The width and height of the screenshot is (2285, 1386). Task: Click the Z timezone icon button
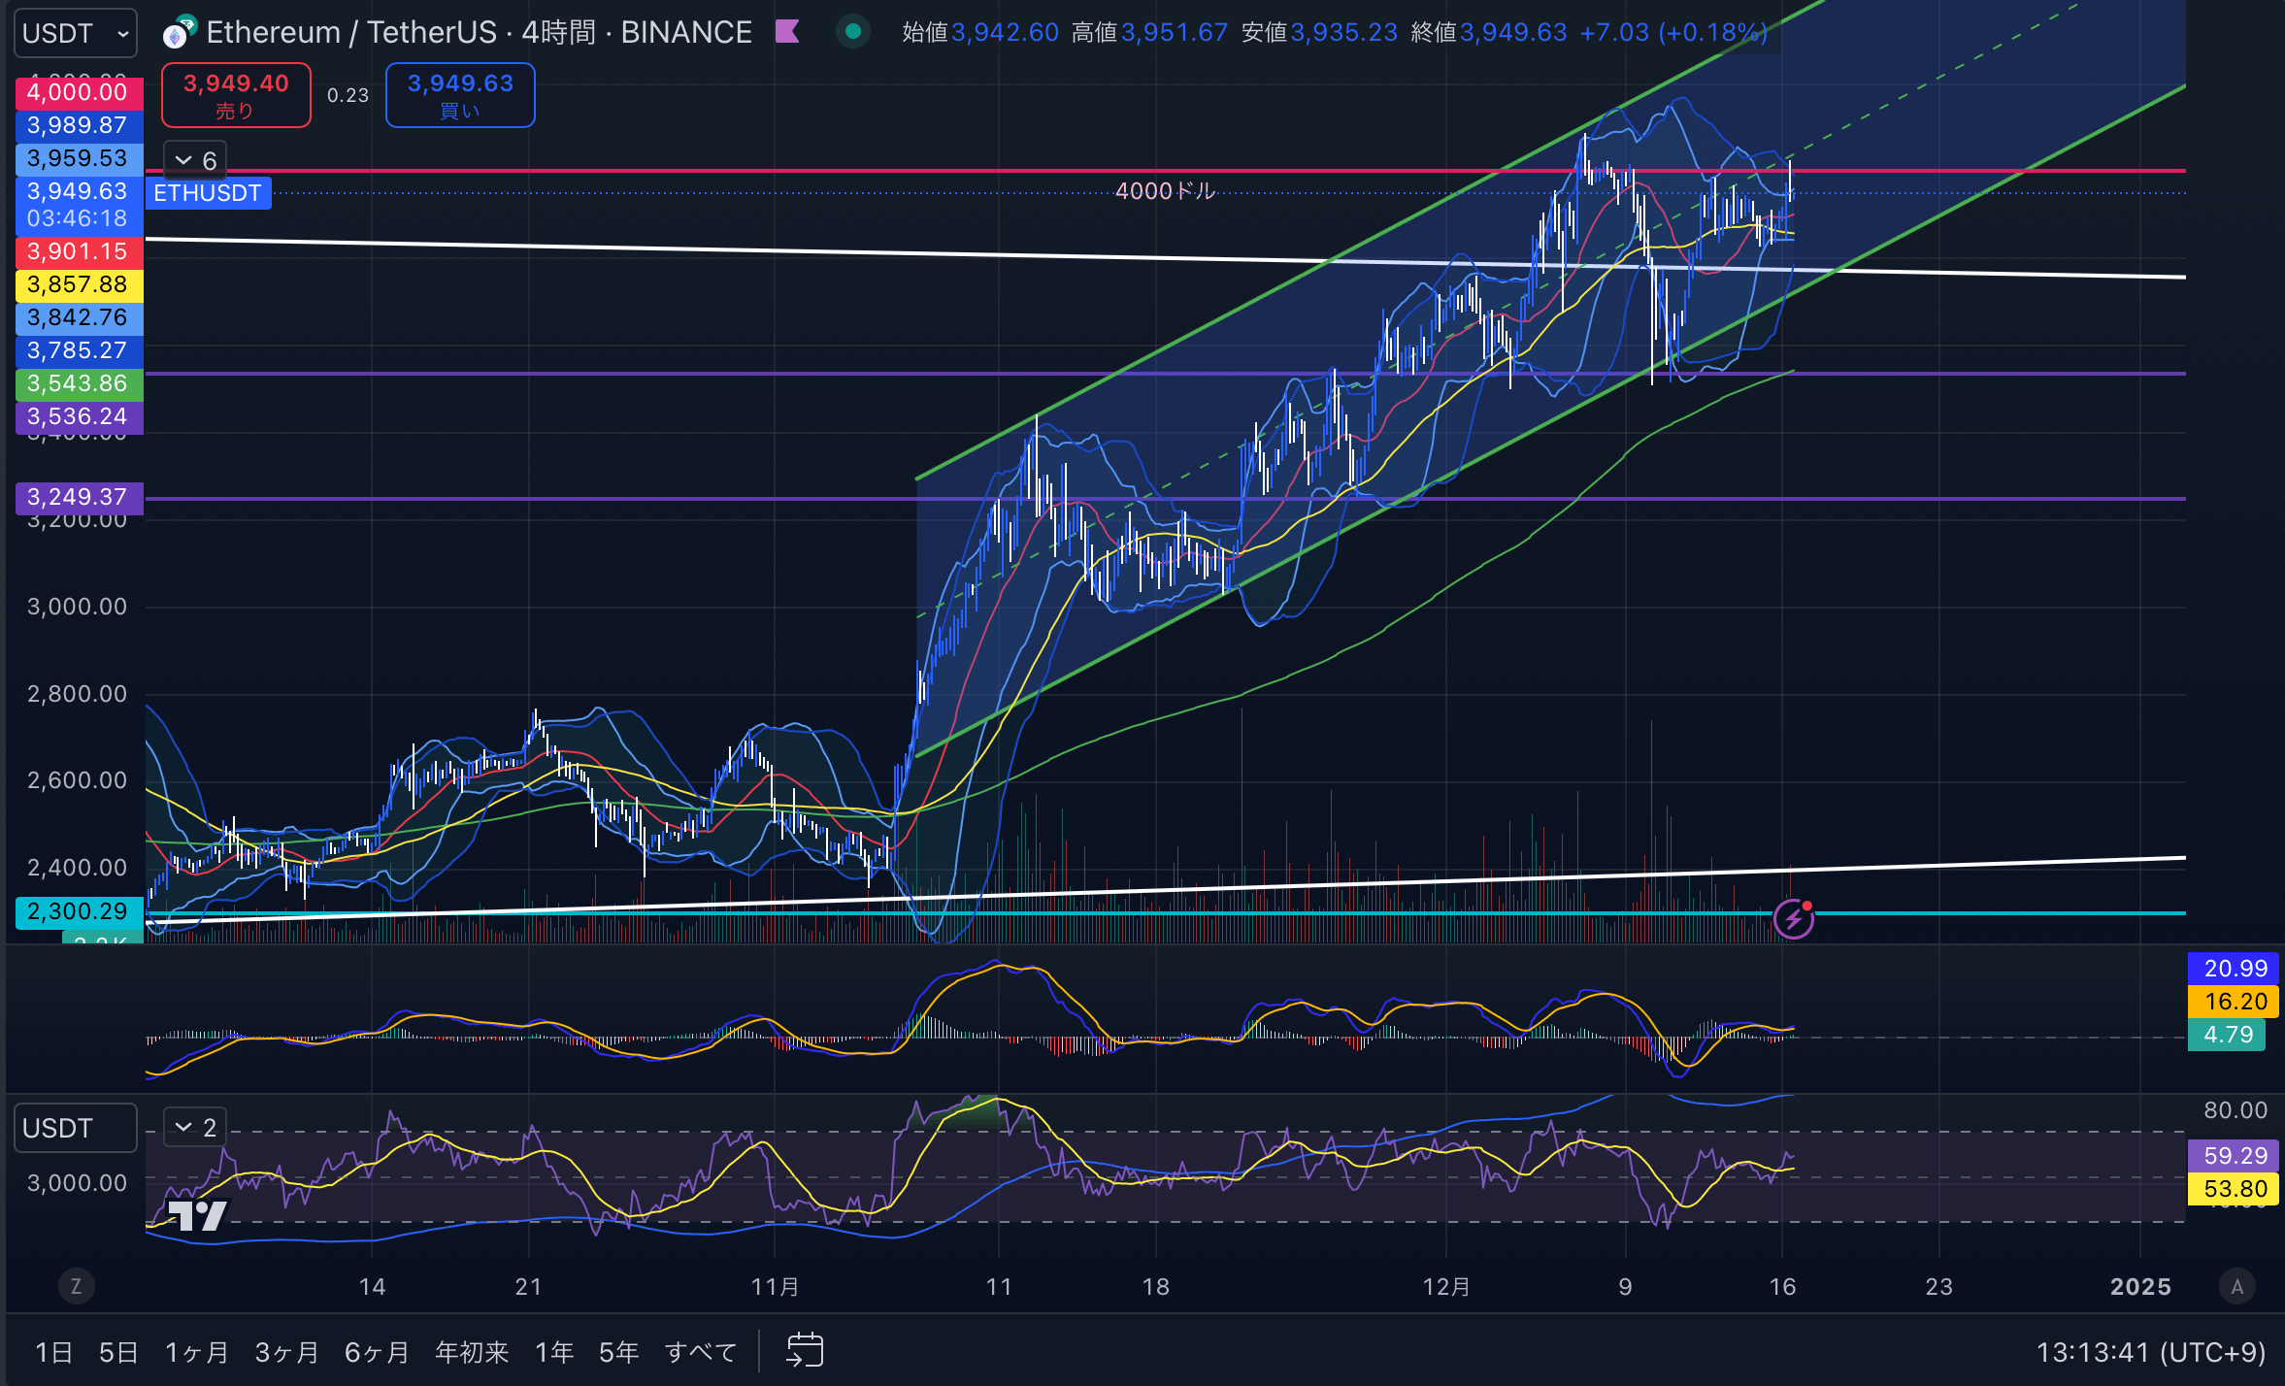point(76,1287)
